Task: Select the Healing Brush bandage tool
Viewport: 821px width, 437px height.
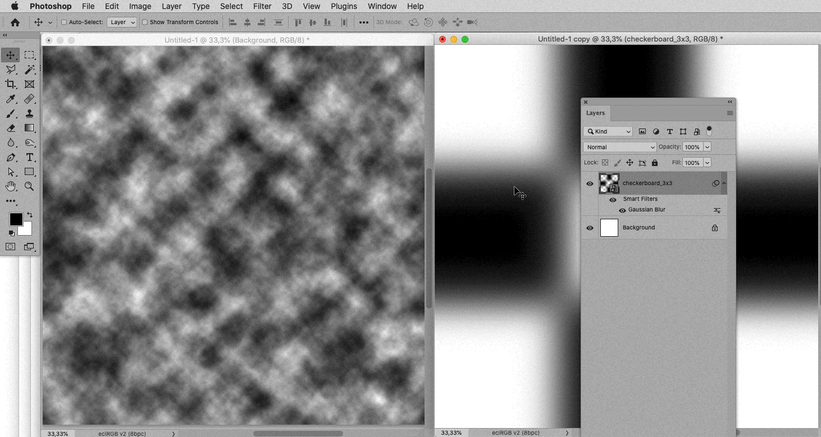Action: (29, 99)
